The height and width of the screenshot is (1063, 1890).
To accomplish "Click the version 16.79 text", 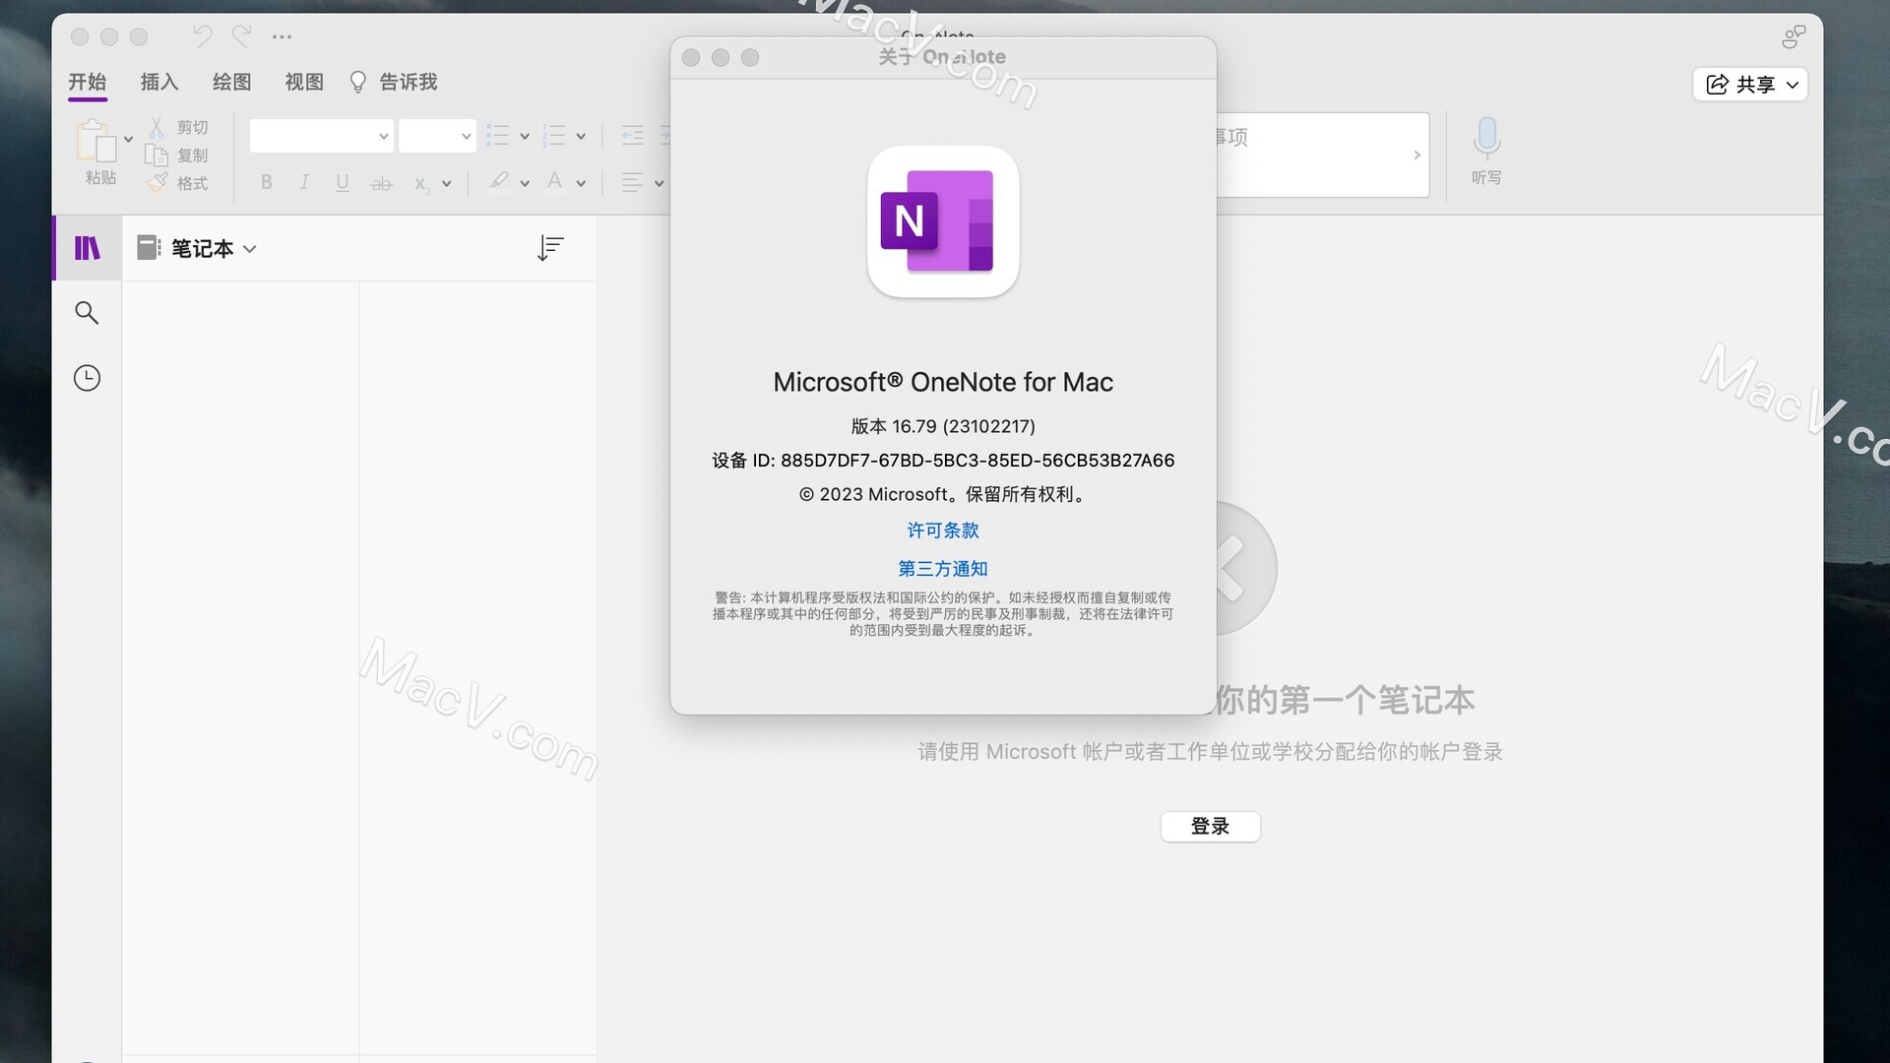I will (943, 426).
